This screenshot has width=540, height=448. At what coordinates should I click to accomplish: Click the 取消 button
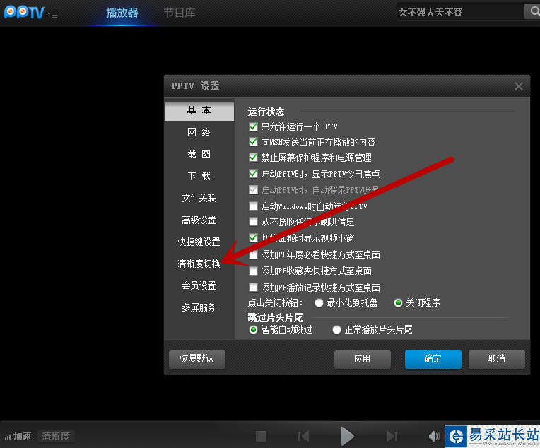click(x=497, y=359)
